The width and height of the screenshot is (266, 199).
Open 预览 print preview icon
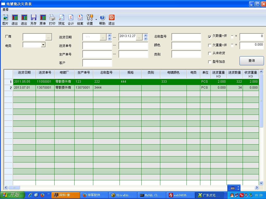[61, 20]
